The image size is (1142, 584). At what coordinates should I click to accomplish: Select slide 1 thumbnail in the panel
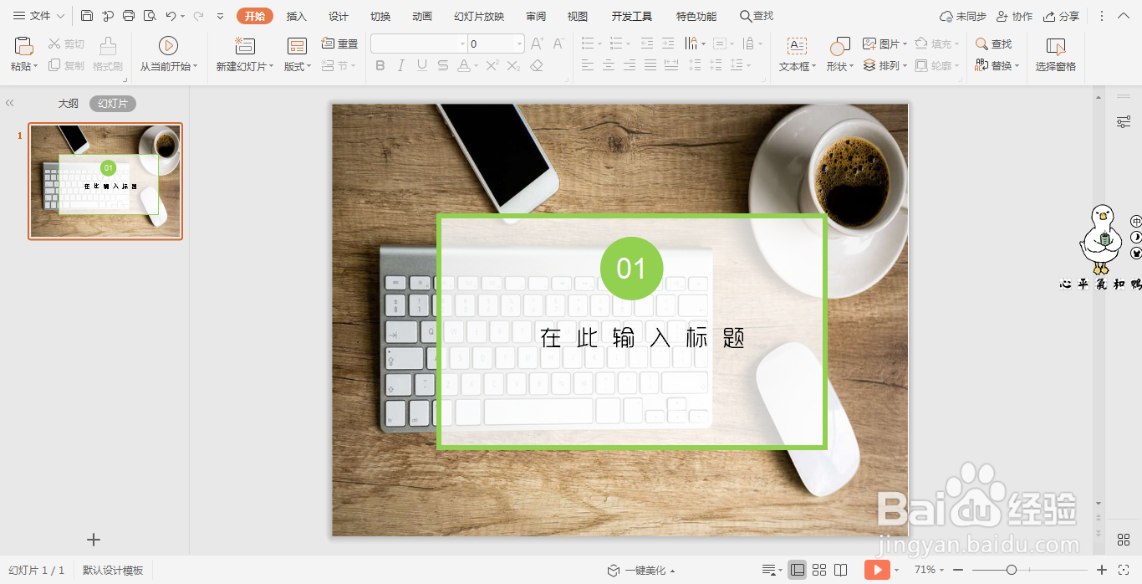105,181
